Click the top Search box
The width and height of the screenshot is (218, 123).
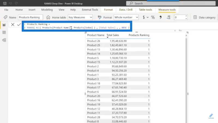171,4
